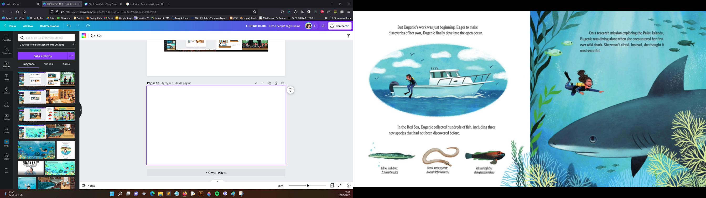Switch to the Inicio - Canva browser tab
Screen dimensions: 706x198
[x=20, y=4]
